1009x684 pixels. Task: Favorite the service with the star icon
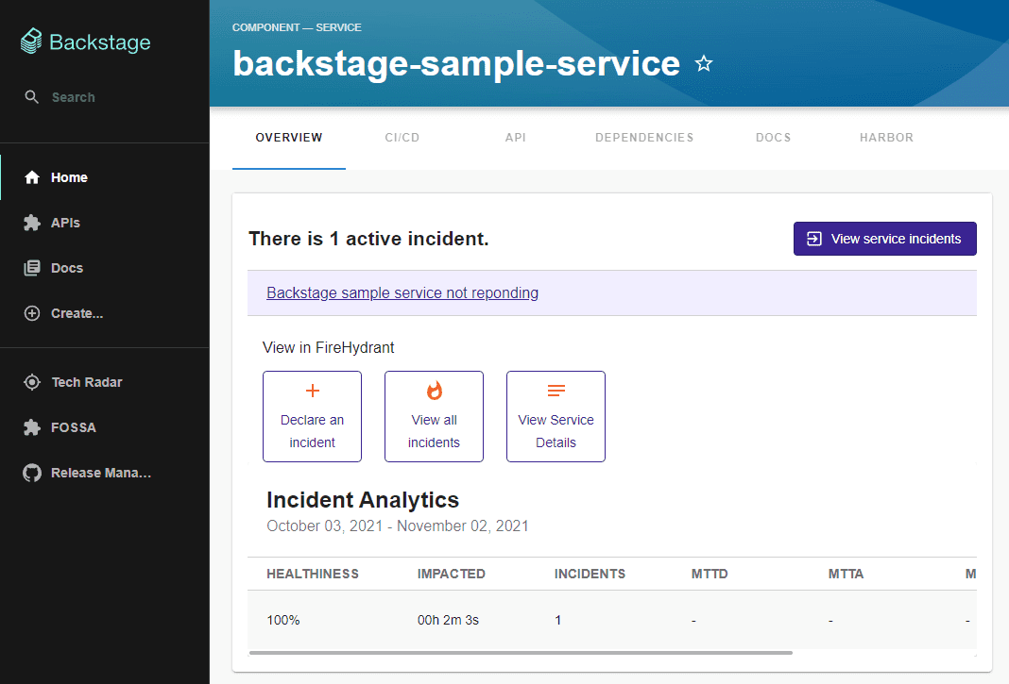click(x=704, y=63)
